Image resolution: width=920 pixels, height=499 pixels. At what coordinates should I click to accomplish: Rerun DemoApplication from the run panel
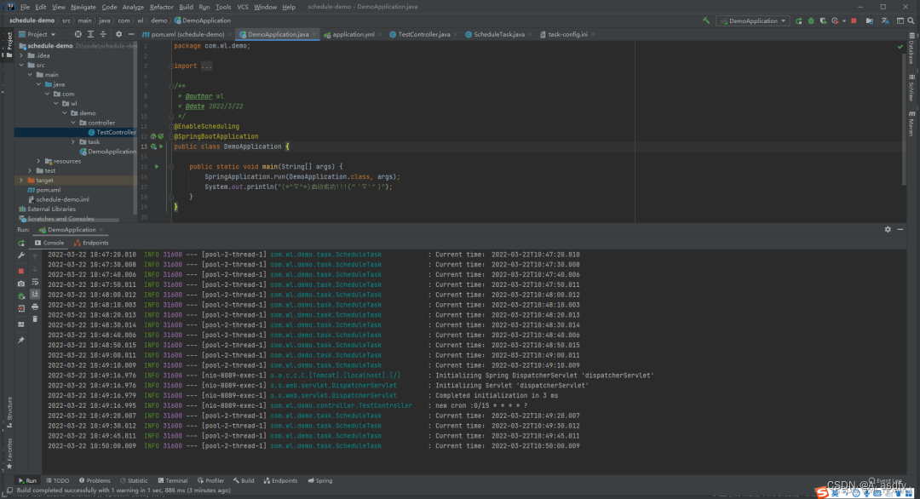(21, 243)
